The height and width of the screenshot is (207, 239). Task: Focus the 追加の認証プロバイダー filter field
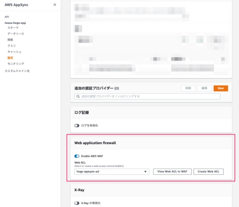tap(147, 96)
